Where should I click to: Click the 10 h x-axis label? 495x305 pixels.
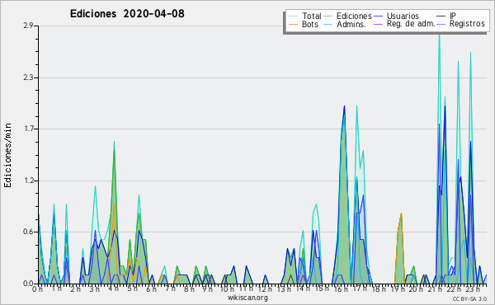pos(227,289)
